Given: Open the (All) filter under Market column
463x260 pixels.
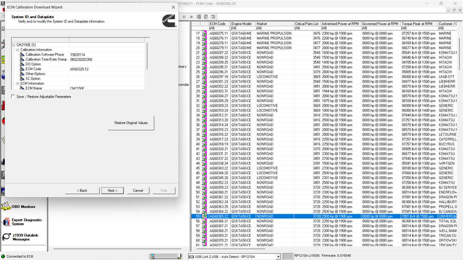Looking at the screenshot, I should (274, 28).
